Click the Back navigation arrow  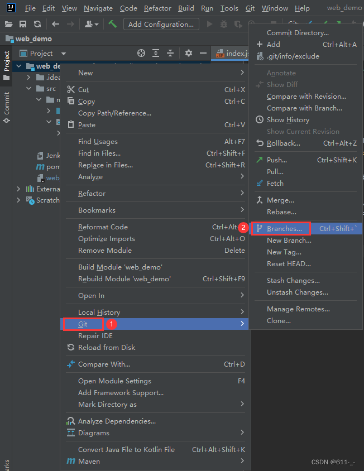(55, 24)
